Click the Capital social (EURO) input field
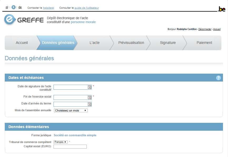This screenshot has height=157, width=228. (70, 147)
